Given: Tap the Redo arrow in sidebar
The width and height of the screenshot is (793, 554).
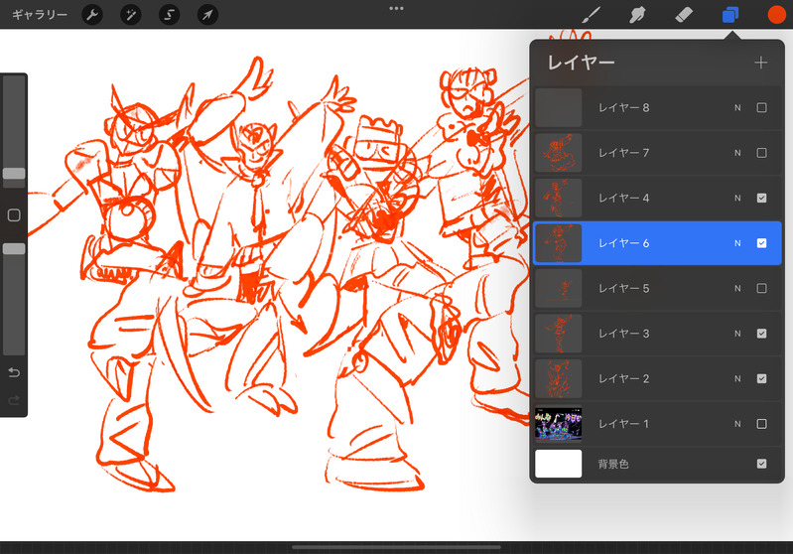Looking at the screenshot, I should (x=14, y=400).
